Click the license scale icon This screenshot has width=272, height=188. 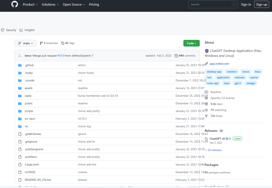tap(206, 98)
